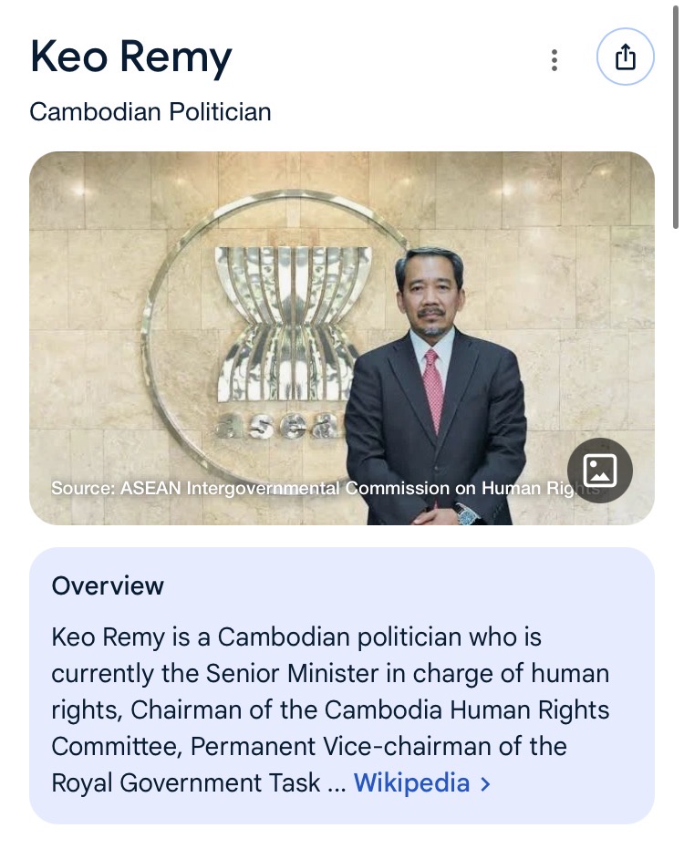
Task: Click the page scrollbar on right edge
Action: pyautogui.click(x=676, y=119)
